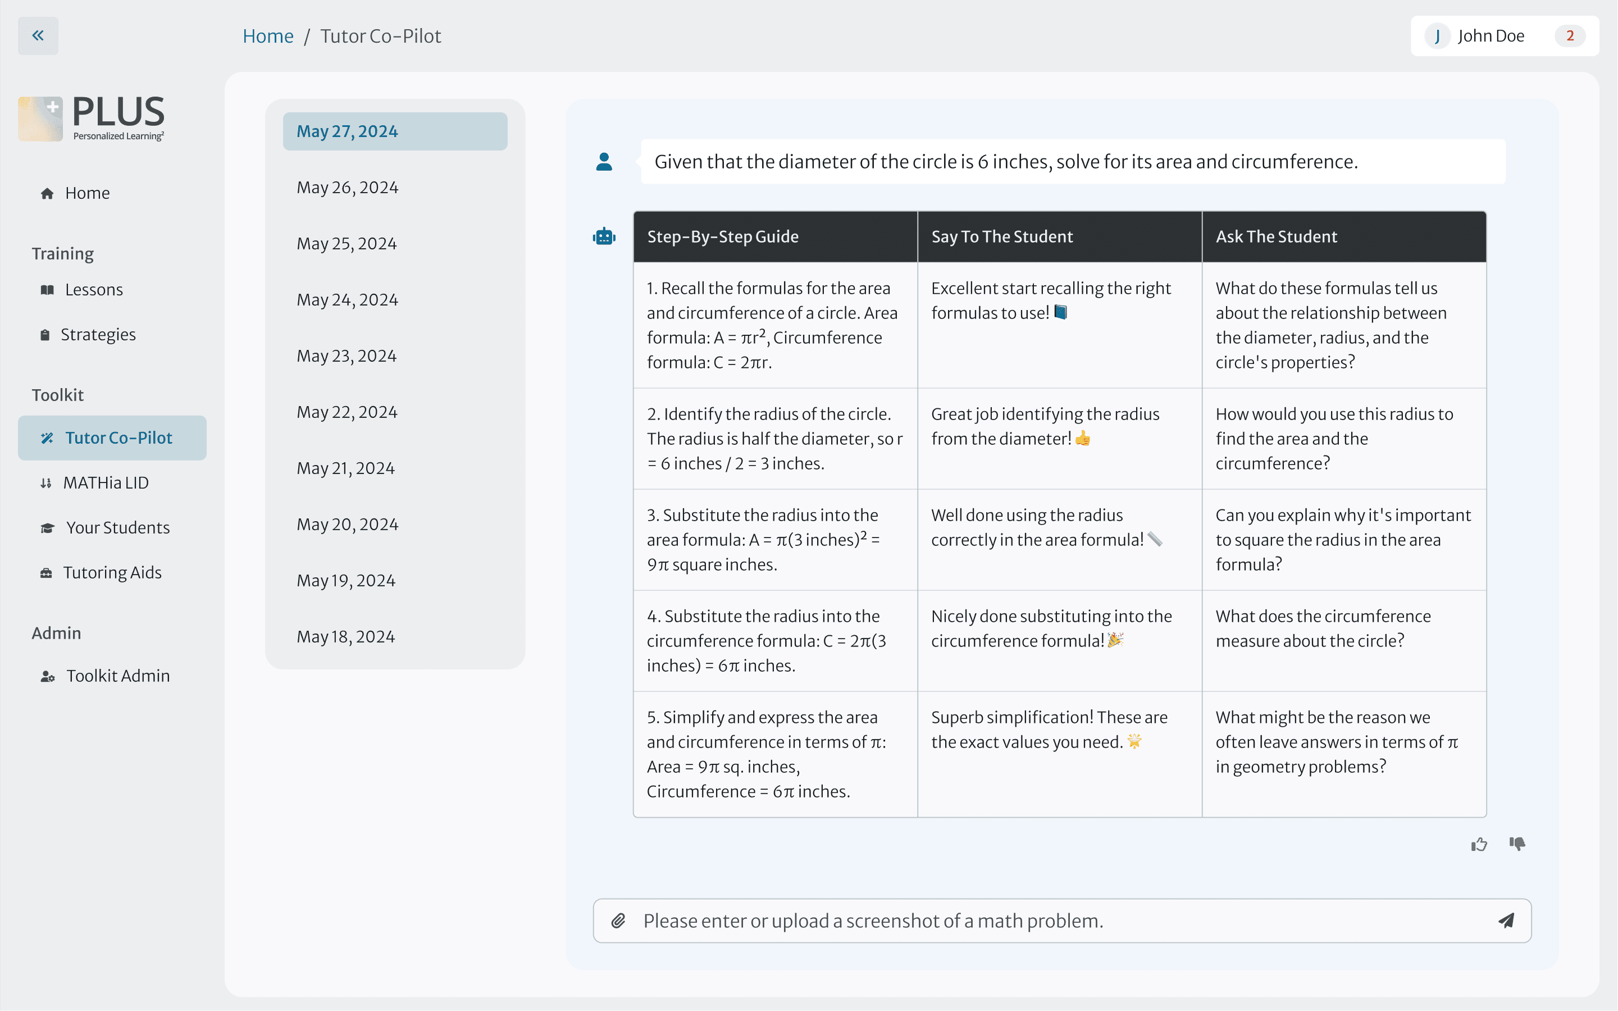Screen dimensions: 1618x1011
Task: Open the May 26, 2024 chat history
Action: (395, 187)
